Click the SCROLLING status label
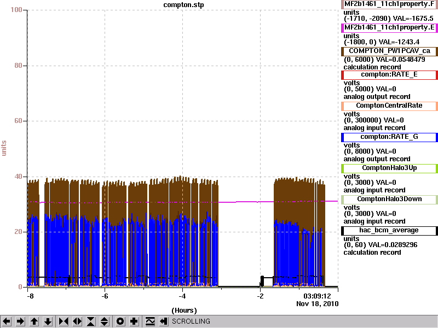The image size is (438, 328). [191, 321]
